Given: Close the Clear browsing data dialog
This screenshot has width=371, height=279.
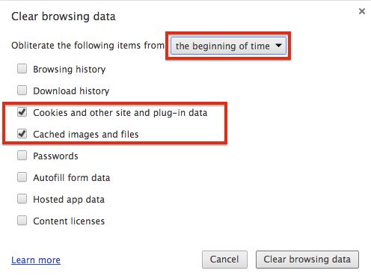Looking at the screenshot, I should click(362, 11).
